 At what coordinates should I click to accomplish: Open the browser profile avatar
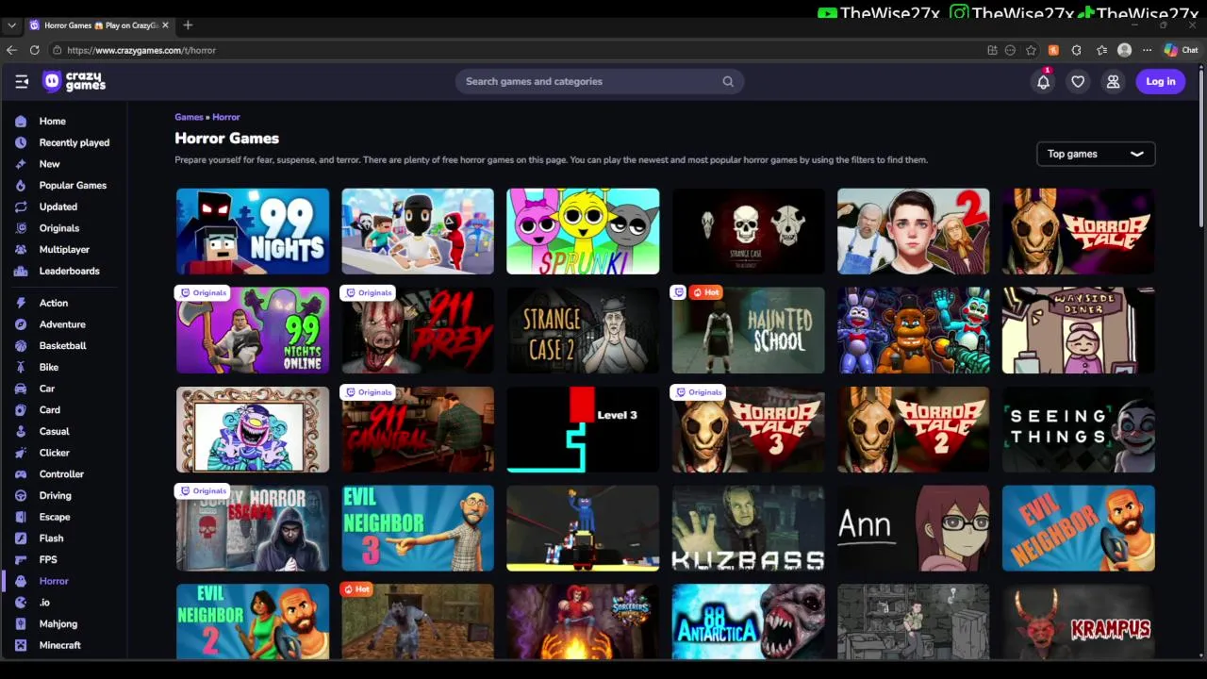(x=1124, y=50)
